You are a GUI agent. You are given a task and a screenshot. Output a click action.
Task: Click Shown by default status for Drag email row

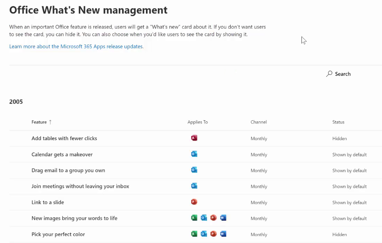click(349, 170)
